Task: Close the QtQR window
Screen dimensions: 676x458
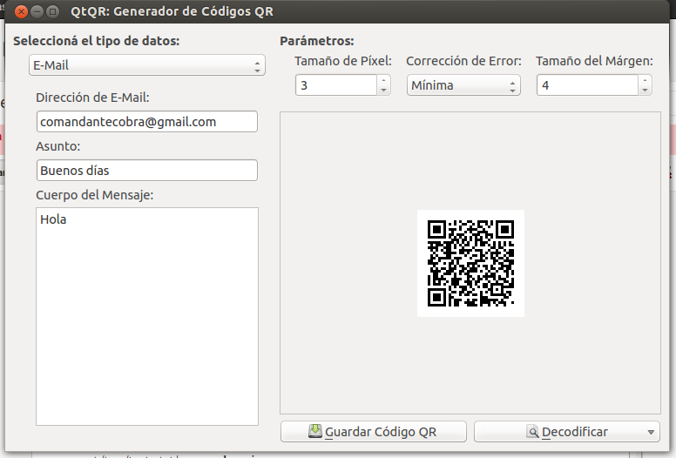Action: [x=21, y=11]
